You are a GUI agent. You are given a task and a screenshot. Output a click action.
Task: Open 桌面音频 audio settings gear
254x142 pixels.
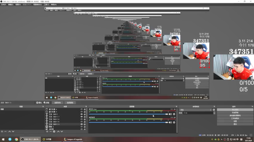[174, 122]
